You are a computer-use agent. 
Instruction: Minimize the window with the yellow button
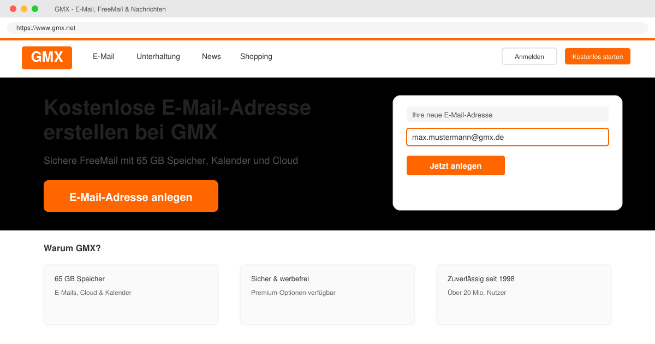[x=24, y=9]
